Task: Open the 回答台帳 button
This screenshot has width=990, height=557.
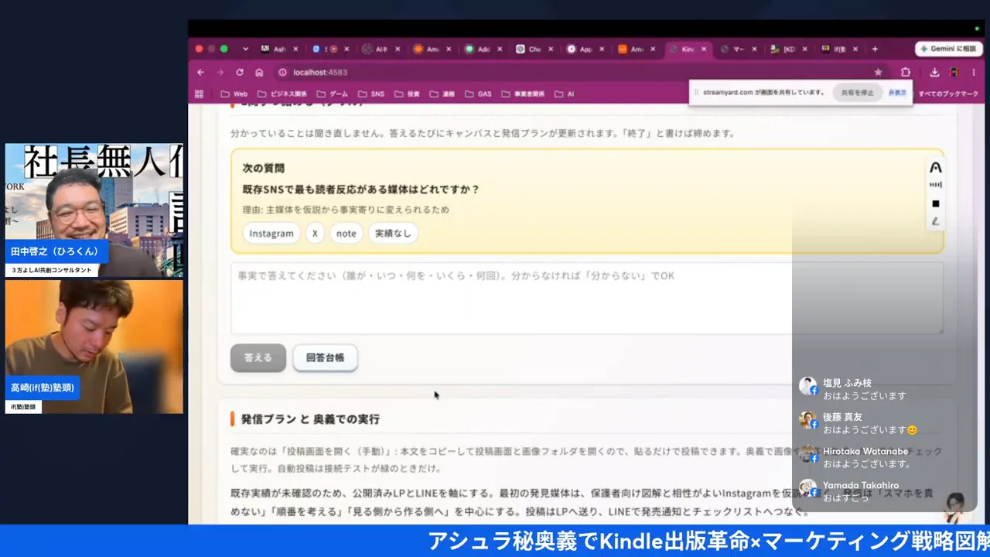Action: (326, 357)
